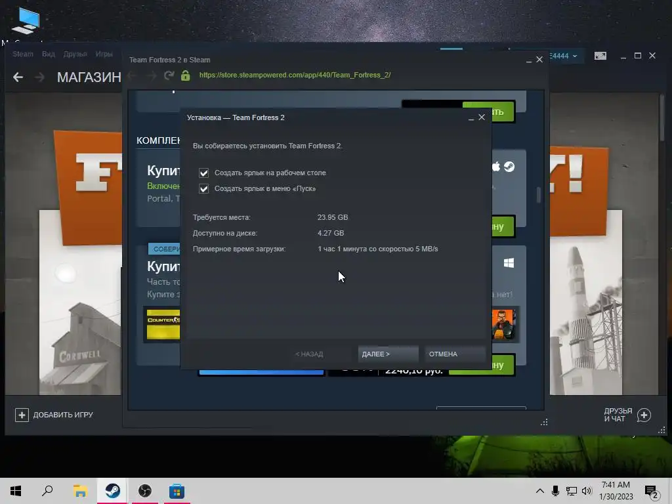
Task: Open Windows taskbar search
Action: (47, 491)
